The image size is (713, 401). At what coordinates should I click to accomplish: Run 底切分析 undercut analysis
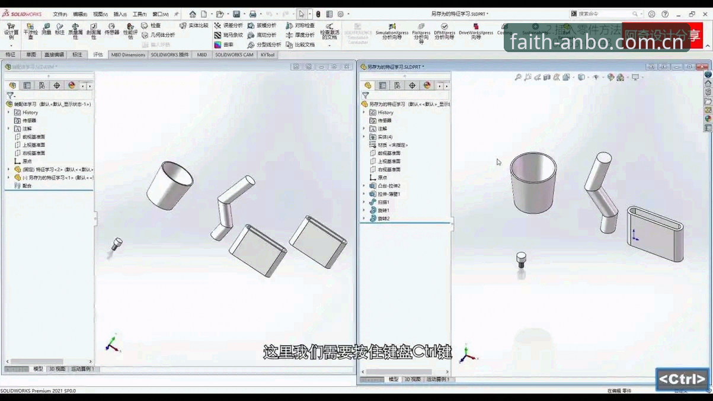262,35
